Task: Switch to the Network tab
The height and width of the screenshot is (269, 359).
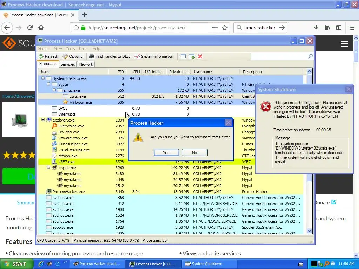Action: pos(86,64)
